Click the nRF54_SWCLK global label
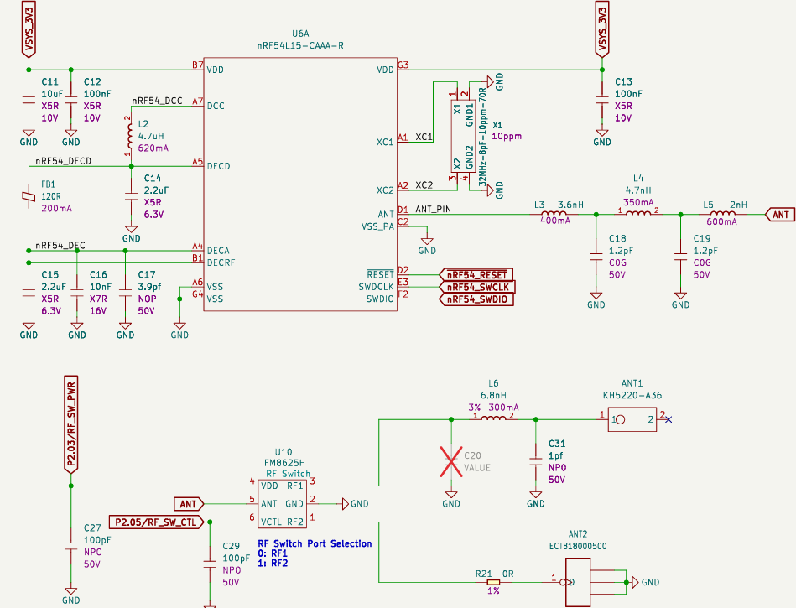Viewport: 796px width, 608px height. 478,287
